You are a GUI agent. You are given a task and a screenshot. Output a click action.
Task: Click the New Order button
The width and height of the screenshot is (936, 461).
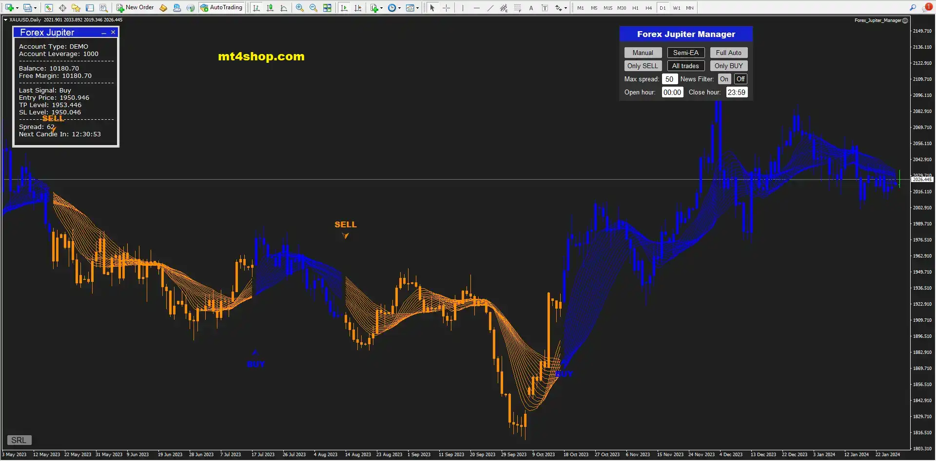point(135,8)
